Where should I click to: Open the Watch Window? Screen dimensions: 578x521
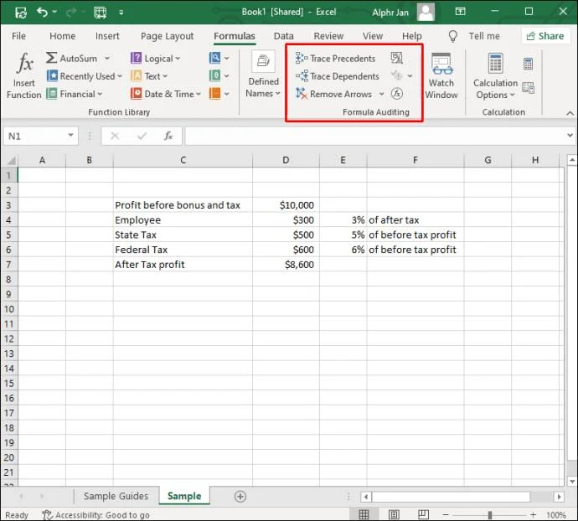pos(441,76)
